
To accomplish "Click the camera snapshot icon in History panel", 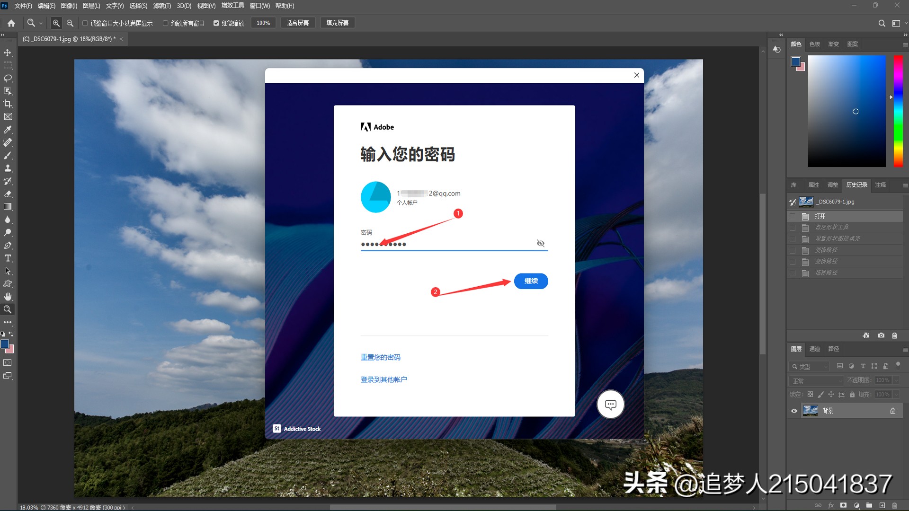I will [x=881, y=335].
